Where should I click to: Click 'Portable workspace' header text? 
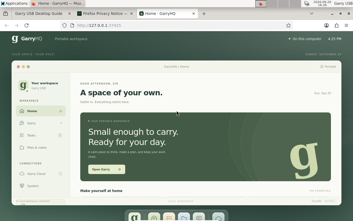pos(71,39)
